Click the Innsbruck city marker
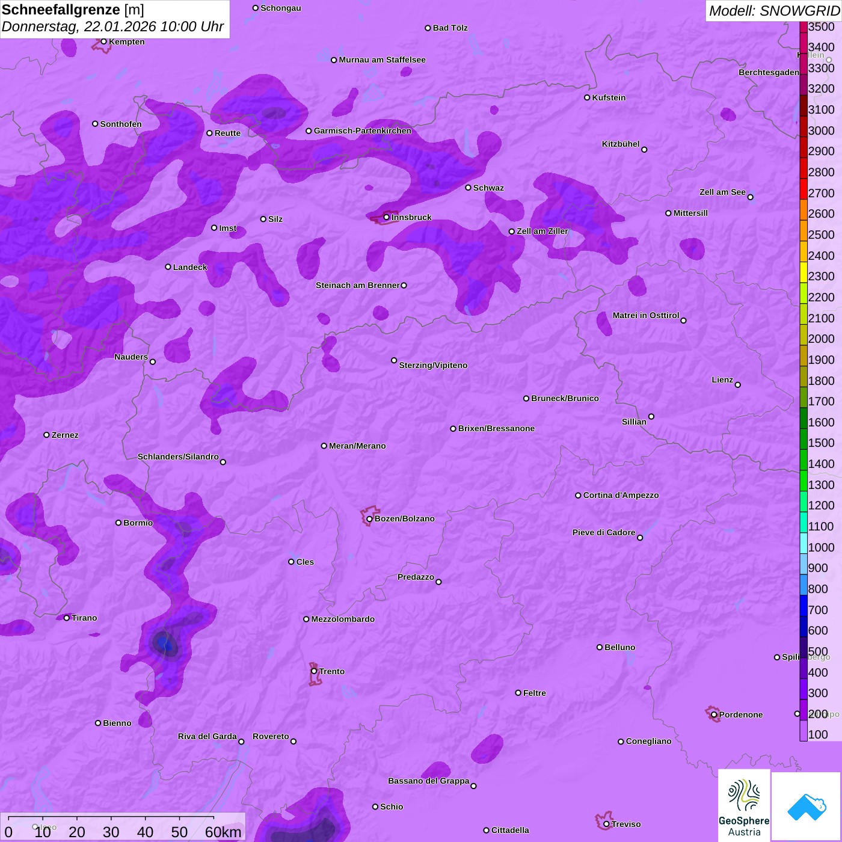Image resolution: width=842 pixels, height=842 pixels. [x=387, y=217]
